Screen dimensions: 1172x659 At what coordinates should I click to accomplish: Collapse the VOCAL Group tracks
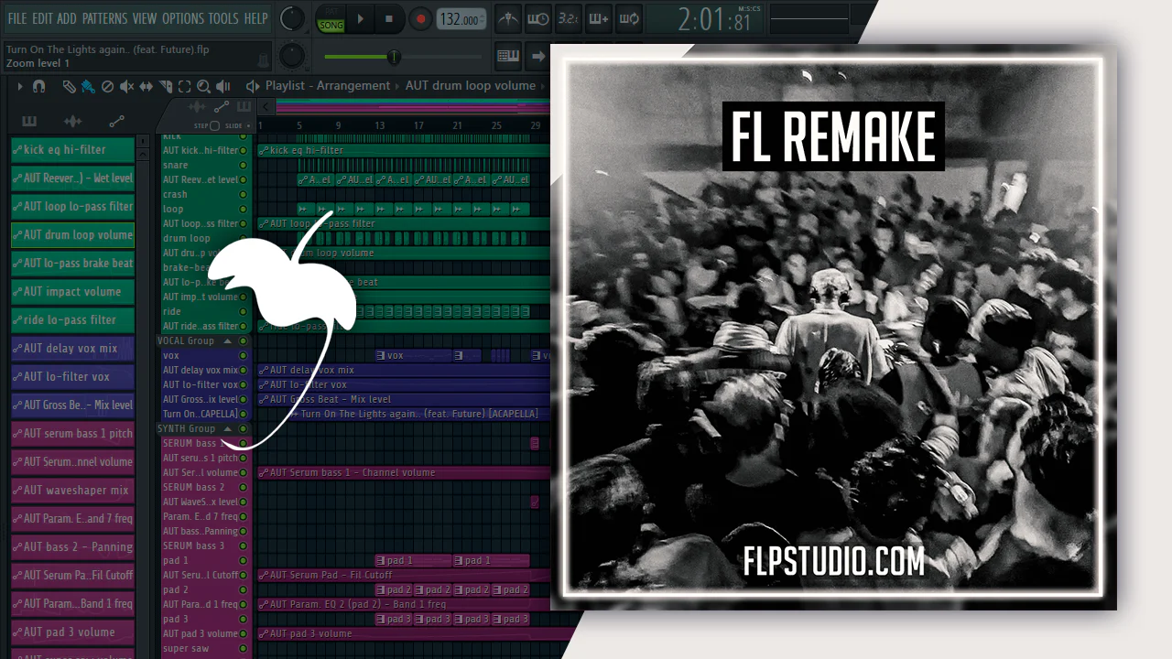click(x=228, y=341)
